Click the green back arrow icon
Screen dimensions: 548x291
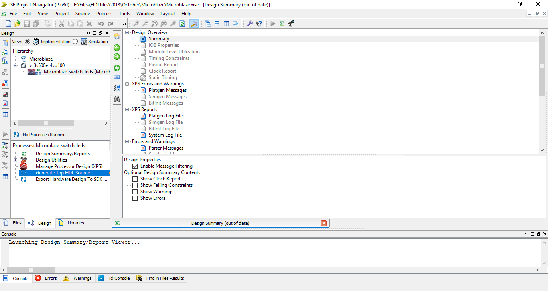click(x=117, y=48)
